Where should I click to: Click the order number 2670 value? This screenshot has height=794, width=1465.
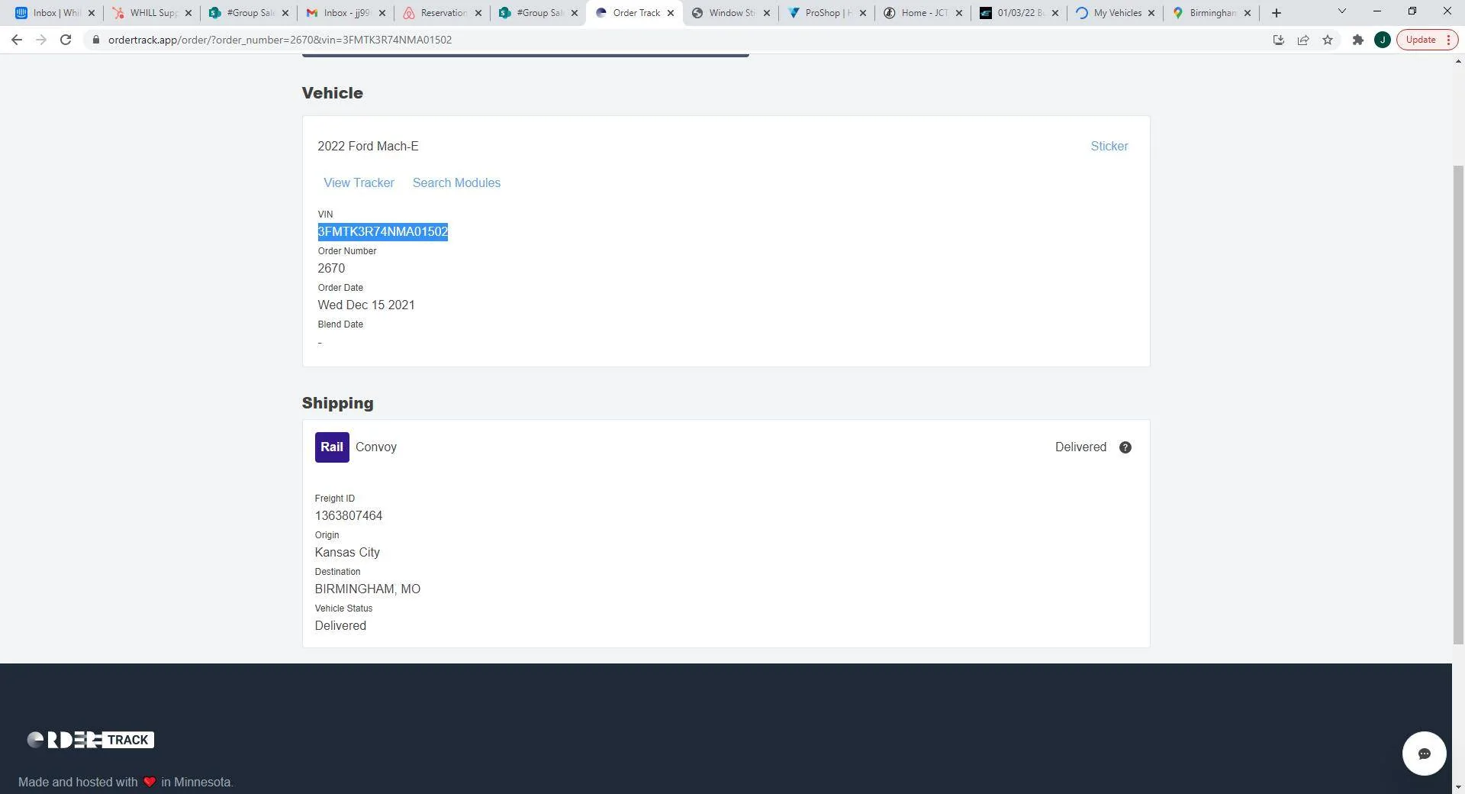tap(331, 269)
